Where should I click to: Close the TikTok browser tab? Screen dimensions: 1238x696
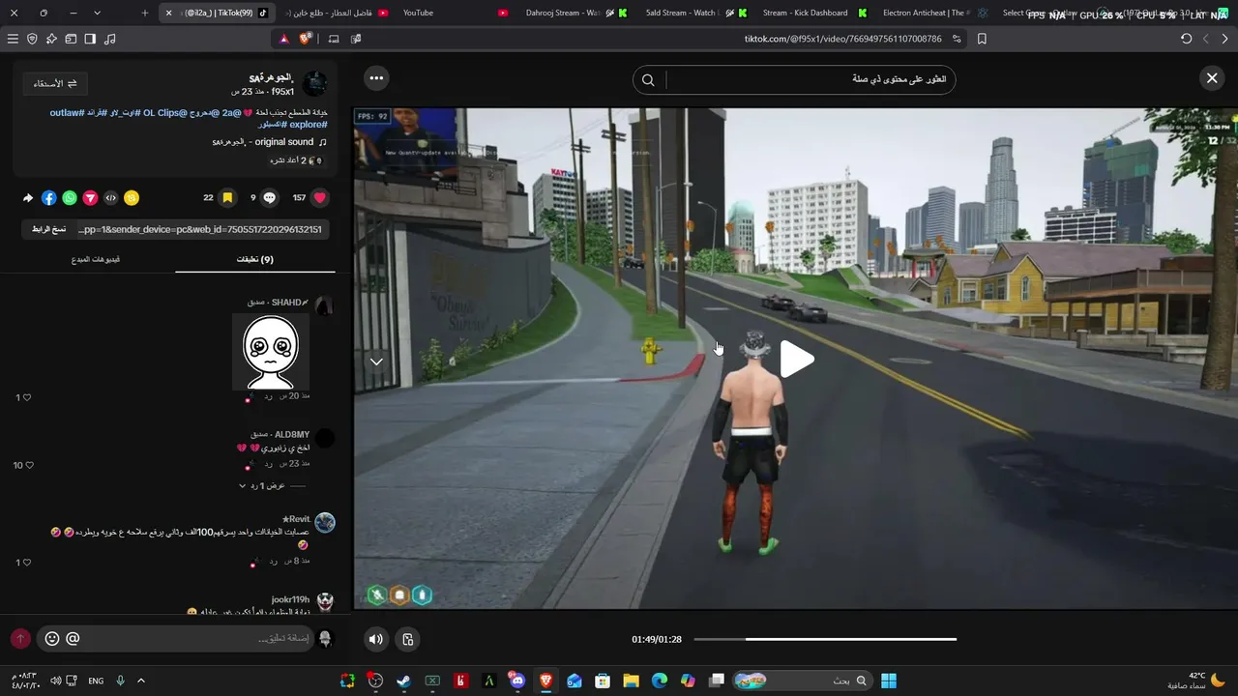pos(168,13)
